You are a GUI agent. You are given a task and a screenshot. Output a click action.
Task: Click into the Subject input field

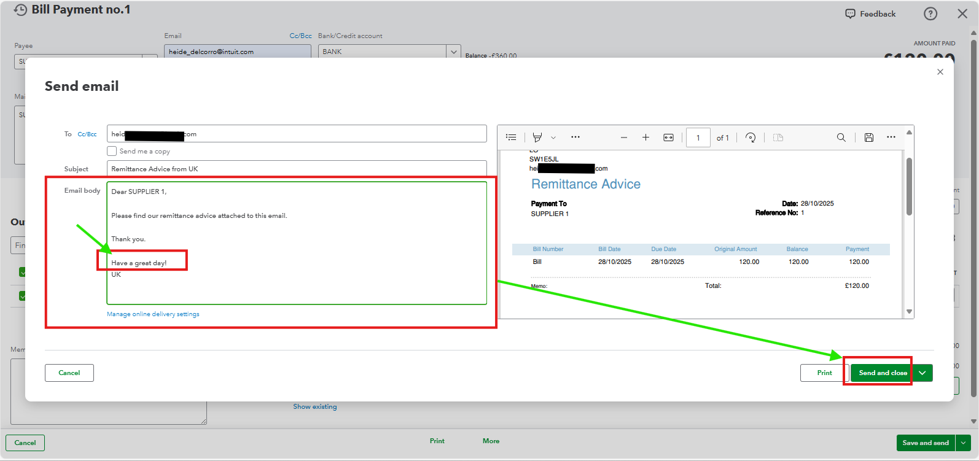297,169
